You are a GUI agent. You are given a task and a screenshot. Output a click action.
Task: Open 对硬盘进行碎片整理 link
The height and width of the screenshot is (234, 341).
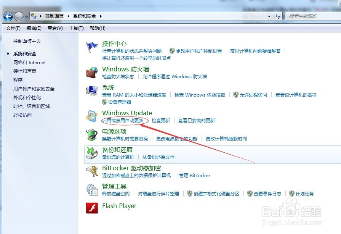pyautogui.click(x=158, y=194)
